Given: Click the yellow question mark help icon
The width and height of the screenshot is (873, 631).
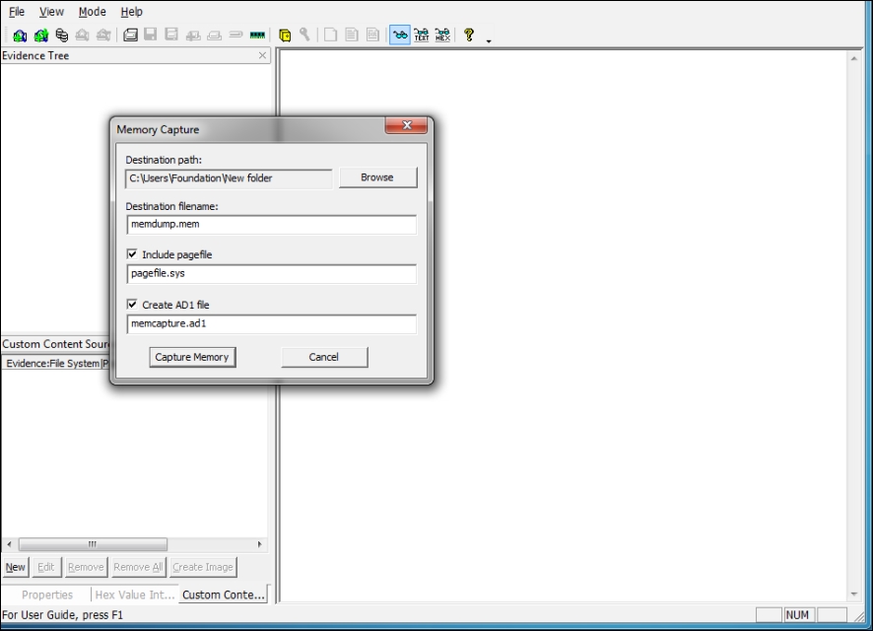Looking at the screenshot, I should (x=469, y=35).
